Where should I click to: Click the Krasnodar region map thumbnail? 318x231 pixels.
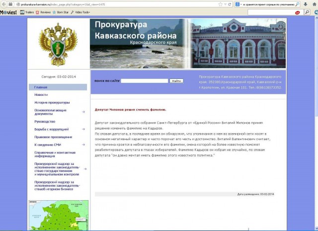pyautogui.click(x=59, y=216)
